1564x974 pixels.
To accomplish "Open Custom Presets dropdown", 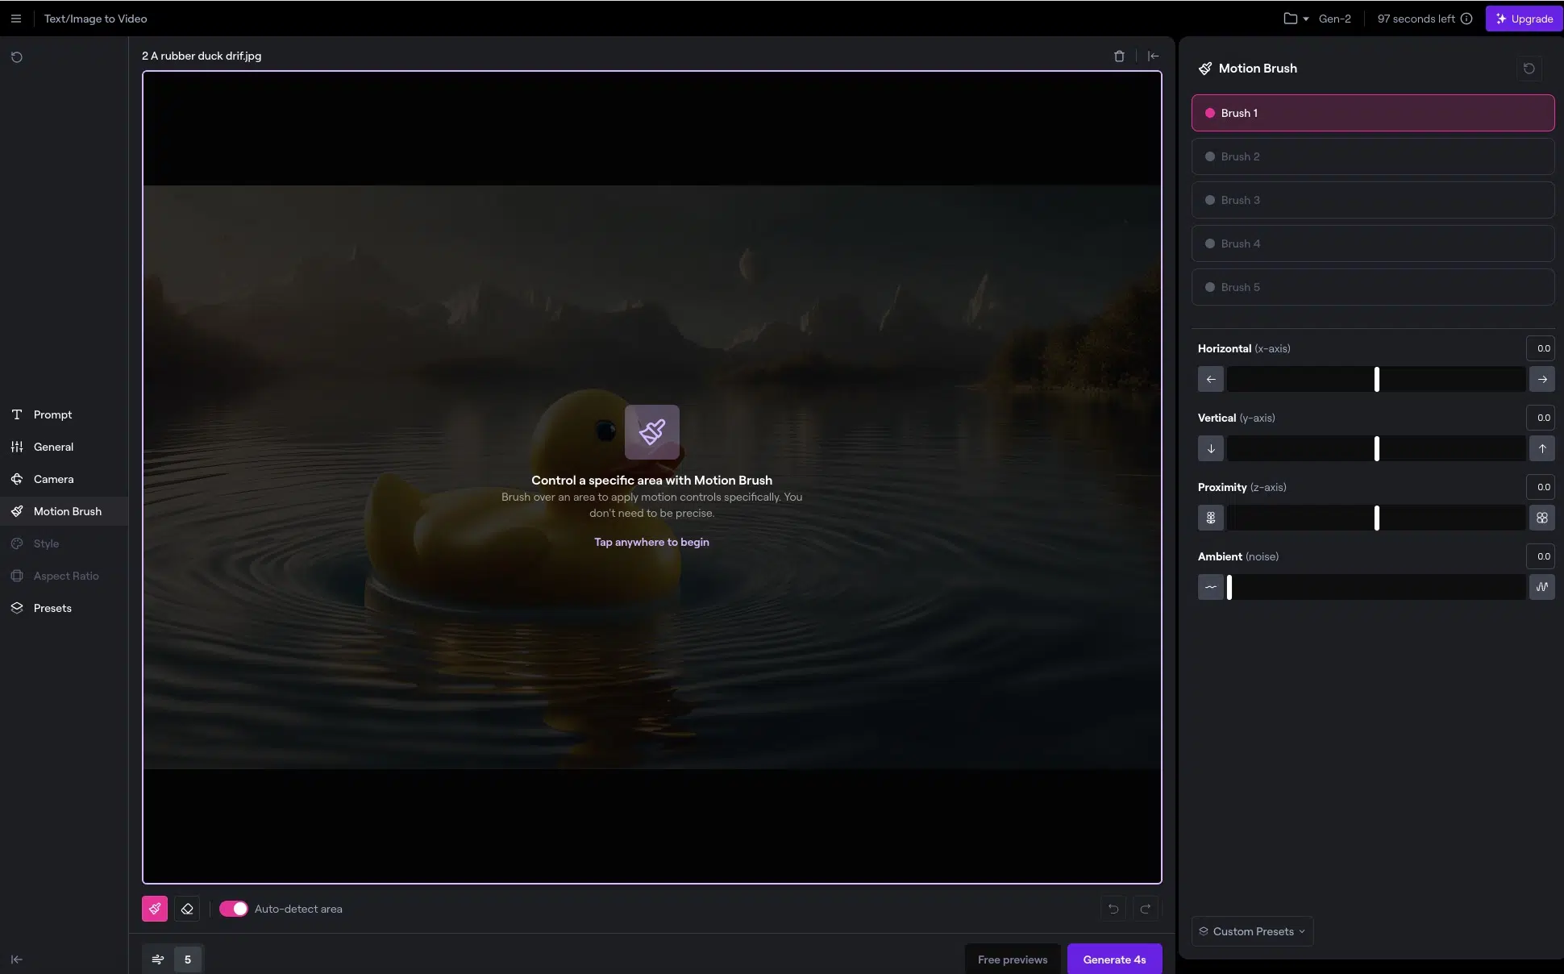I will coord(1252,931).
